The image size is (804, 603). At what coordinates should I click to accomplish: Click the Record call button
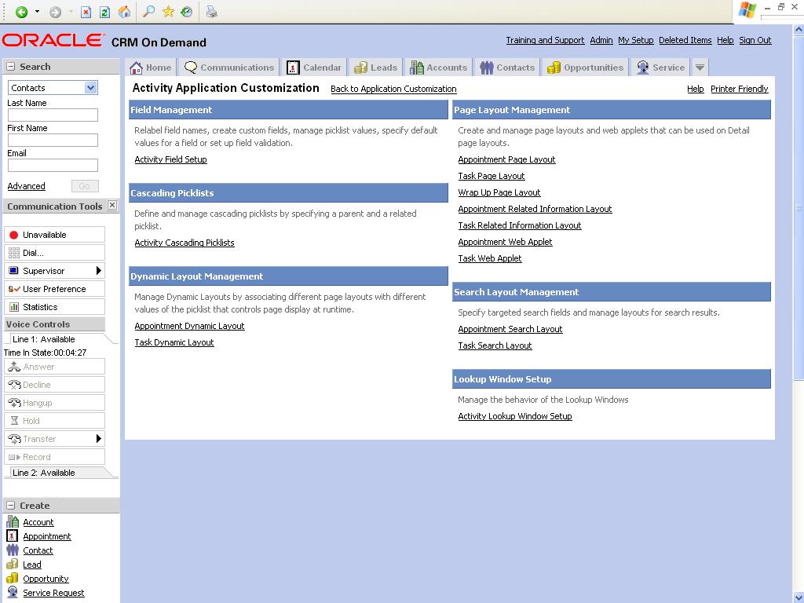[x=54, y=457]
